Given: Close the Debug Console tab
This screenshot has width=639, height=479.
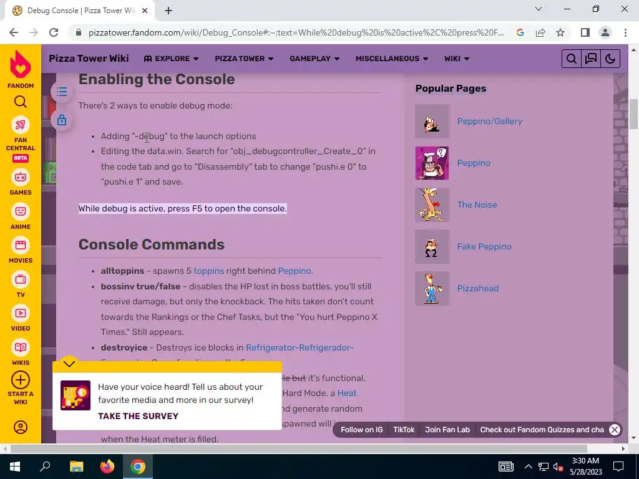Looking at the screenshot, I should point(145,11).
